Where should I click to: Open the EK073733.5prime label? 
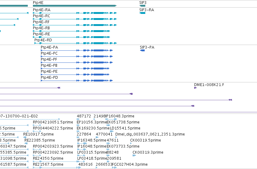[x=123, y=146]
